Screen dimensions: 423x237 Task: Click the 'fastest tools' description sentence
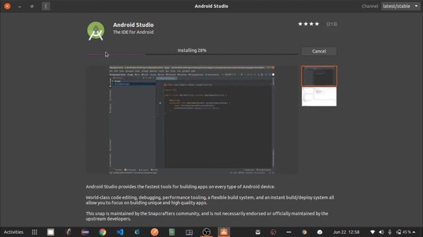pyautogui.click(x=180, y=186)
